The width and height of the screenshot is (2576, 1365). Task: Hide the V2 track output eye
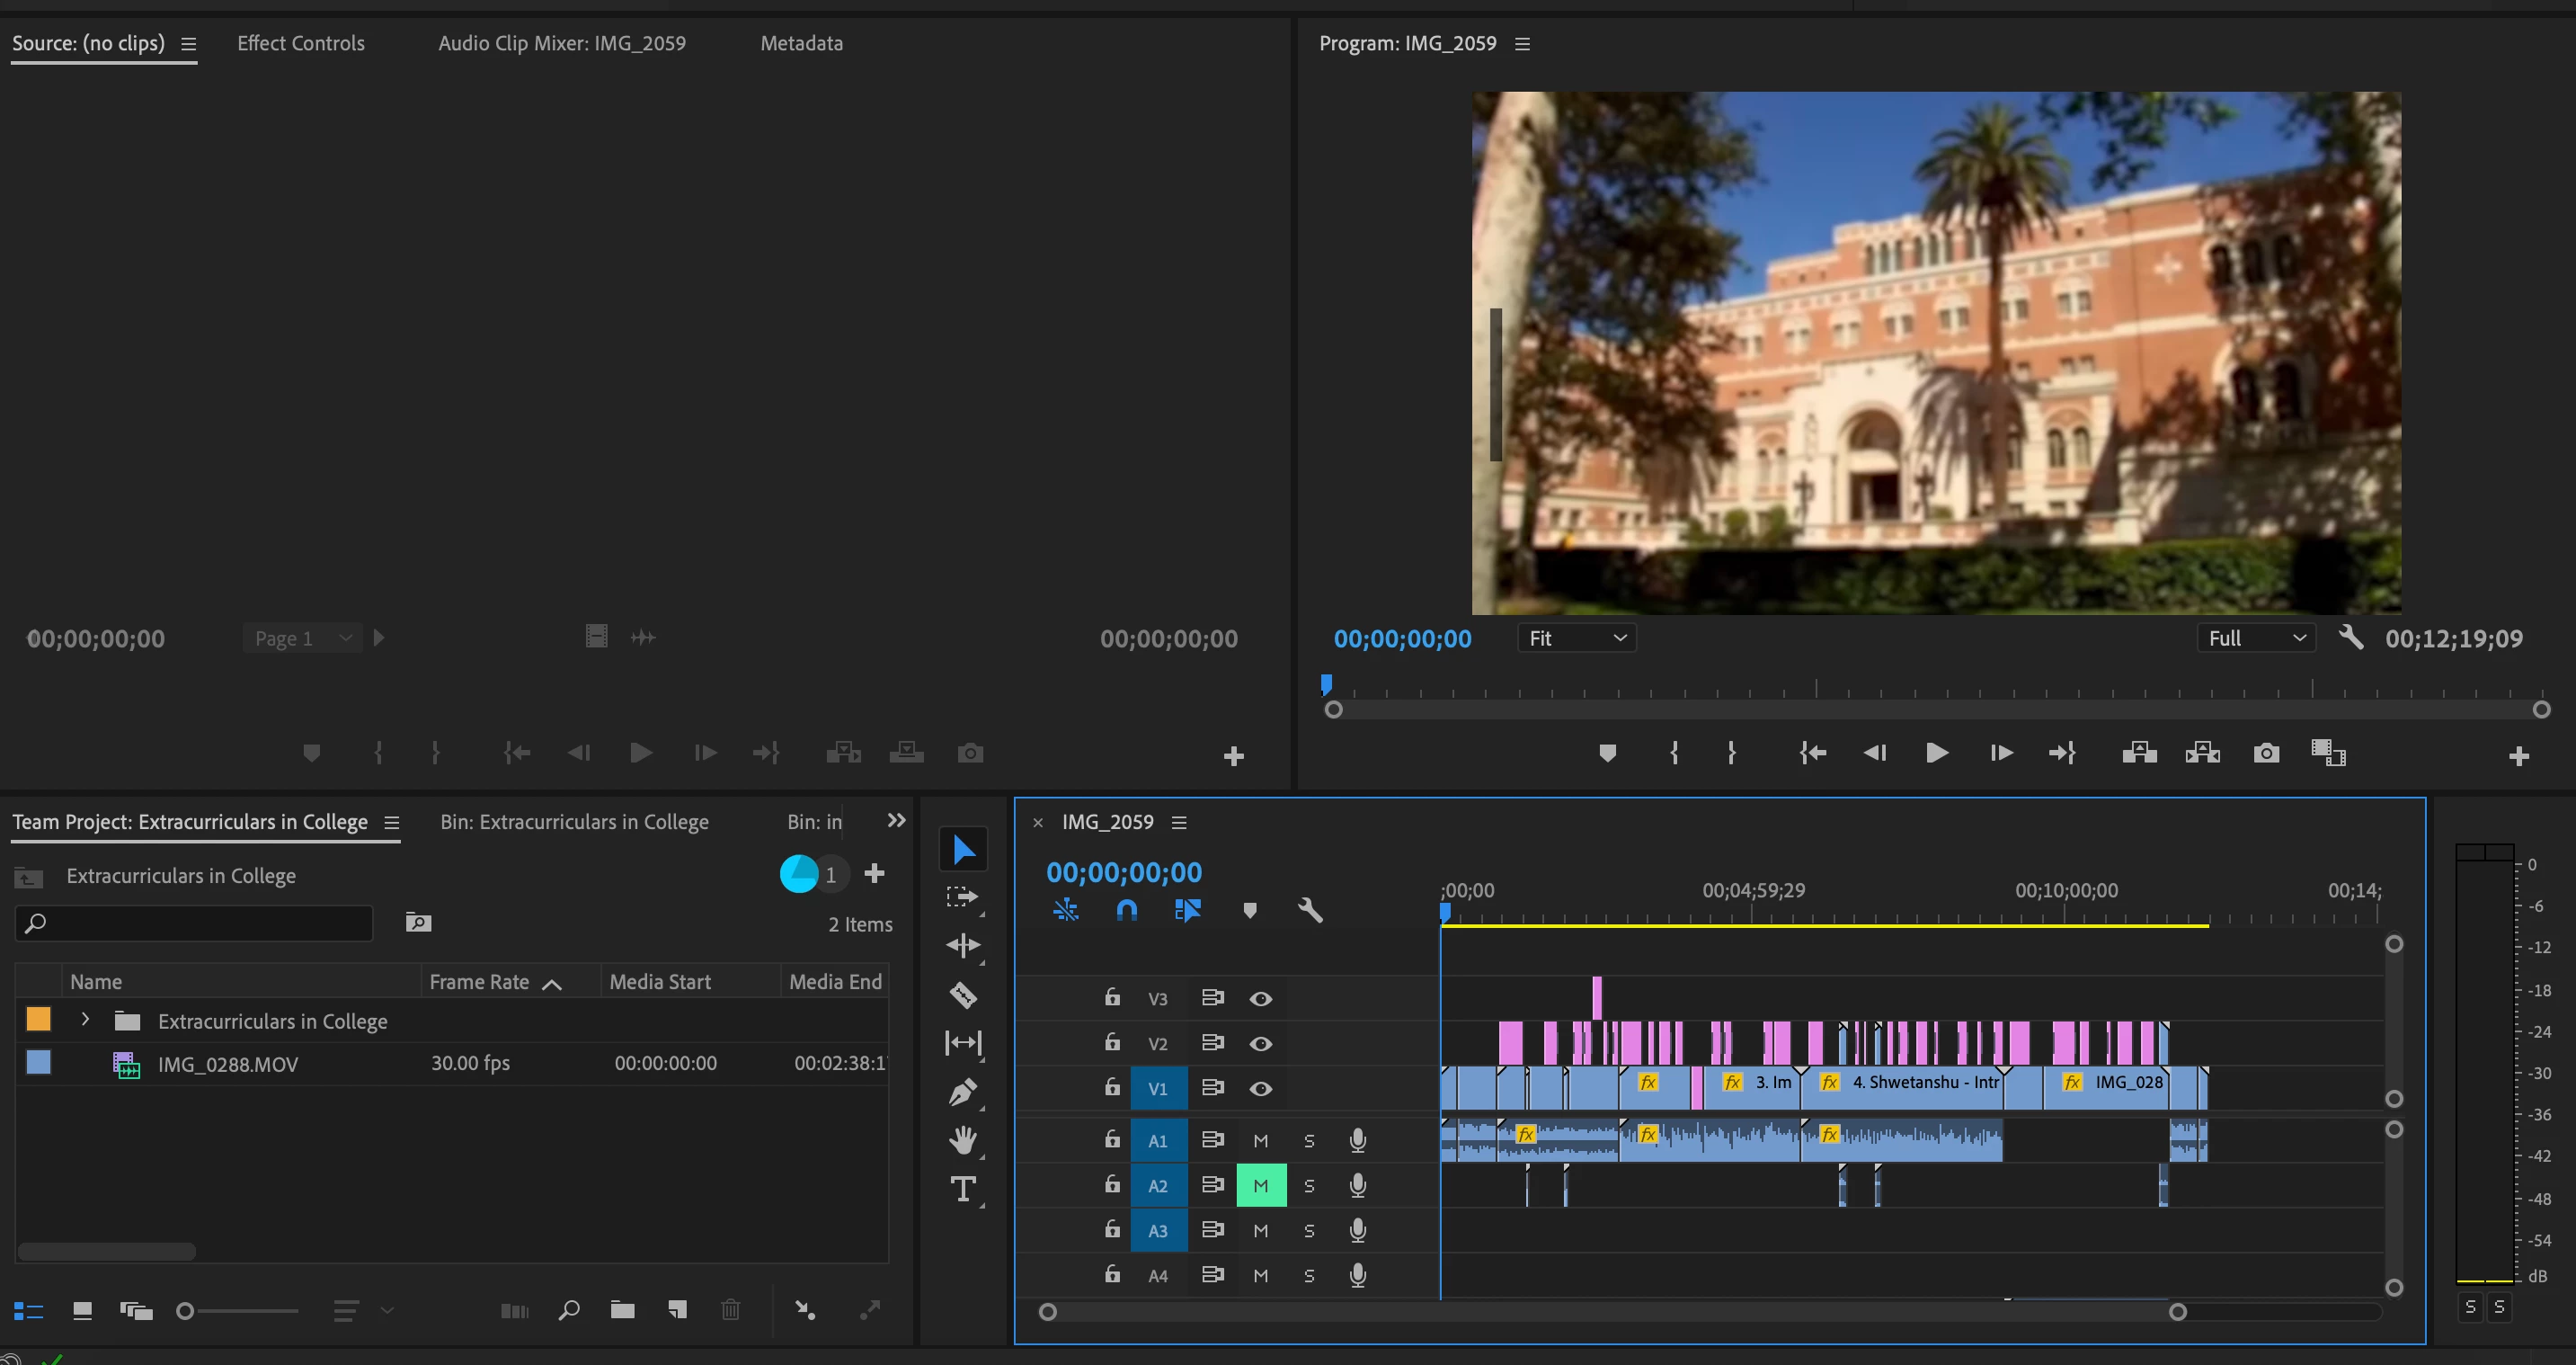pos(1260,1044)
